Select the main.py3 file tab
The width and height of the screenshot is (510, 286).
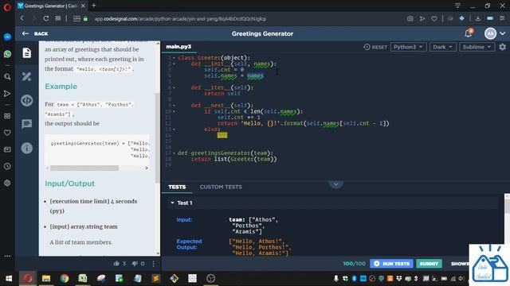pos(178,47)
